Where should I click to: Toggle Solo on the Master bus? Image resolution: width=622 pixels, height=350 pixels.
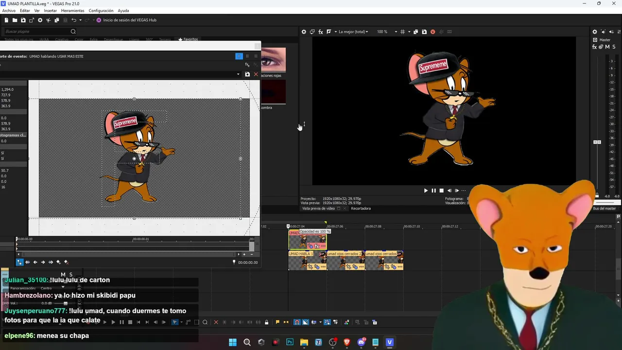[x=614, y=47]
